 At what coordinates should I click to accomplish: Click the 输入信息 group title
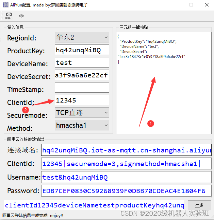15,27
